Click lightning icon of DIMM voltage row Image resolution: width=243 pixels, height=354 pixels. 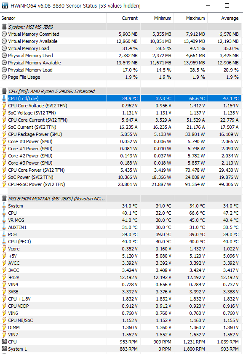pos(4,327)
